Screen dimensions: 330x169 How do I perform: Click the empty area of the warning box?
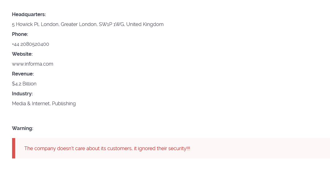tap(260, 148)
